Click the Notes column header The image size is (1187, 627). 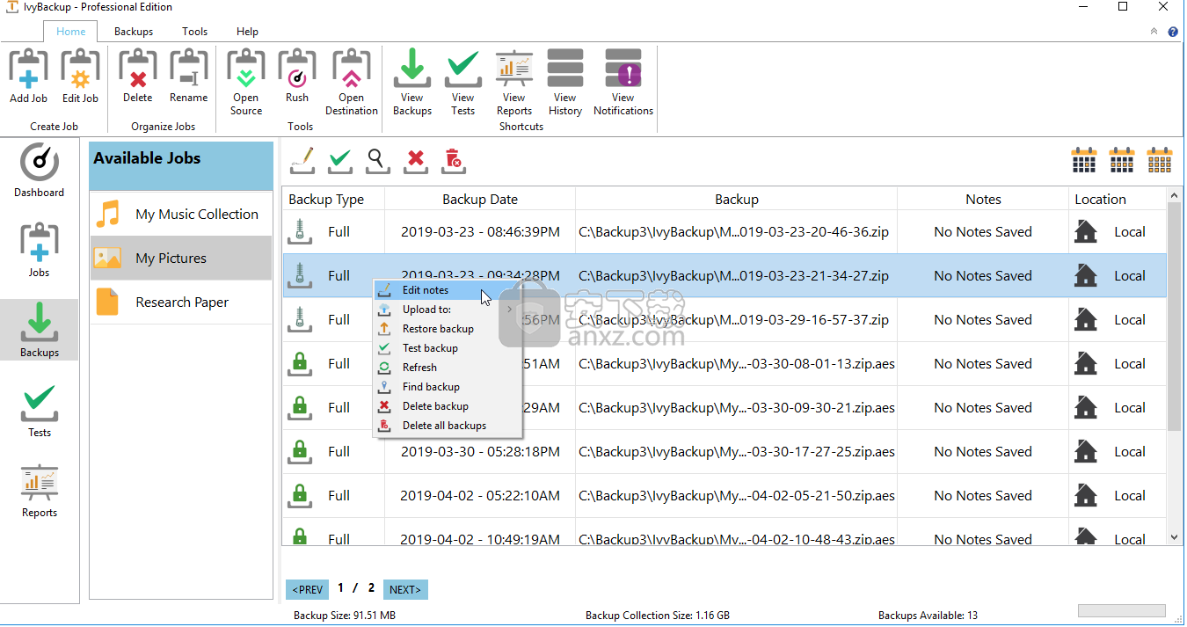(983, 199)
